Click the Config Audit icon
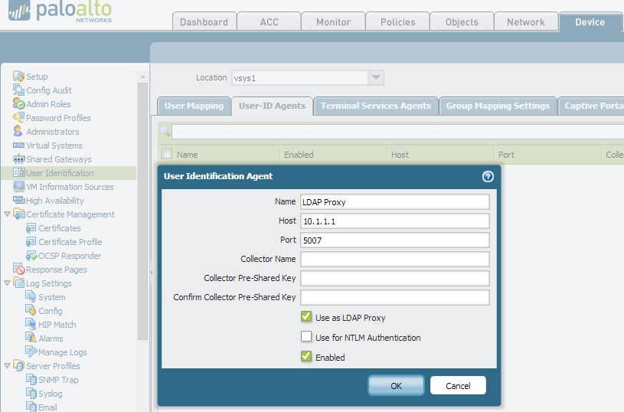The height and width of the screenshot is (412, 624). click(18, 90)
